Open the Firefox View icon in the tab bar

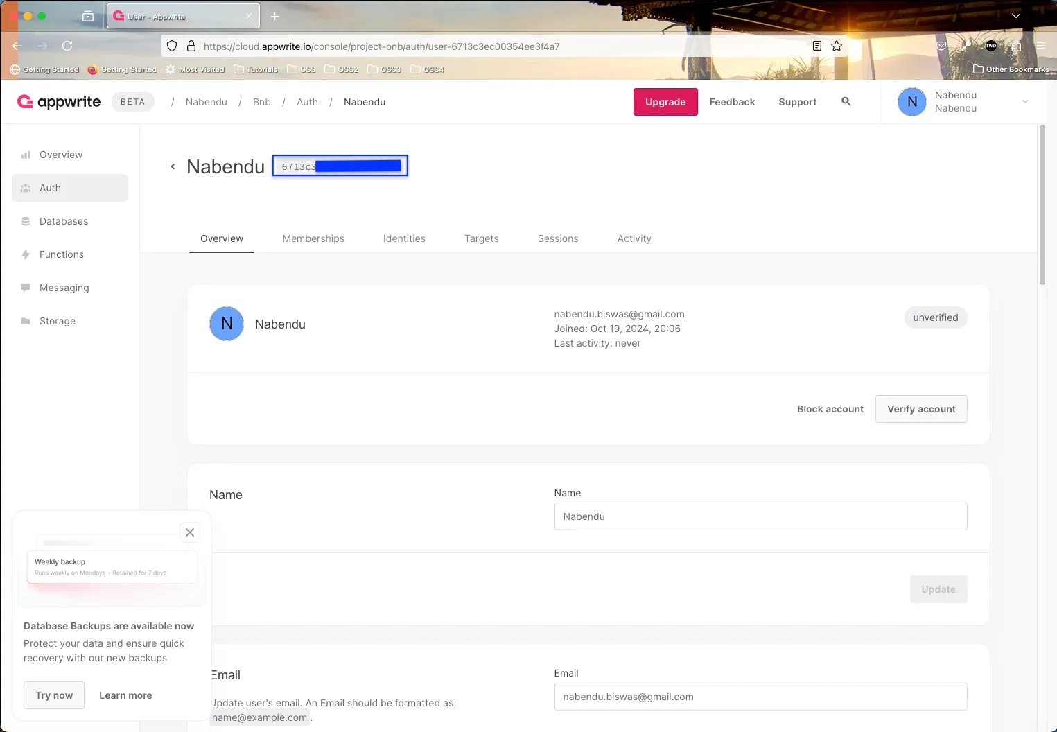coord(88,16)
